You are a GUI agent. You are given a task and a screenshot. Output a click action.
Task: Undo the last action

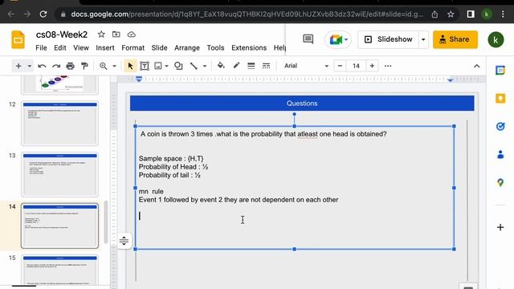pyautogui.click(x=42, y=66)
